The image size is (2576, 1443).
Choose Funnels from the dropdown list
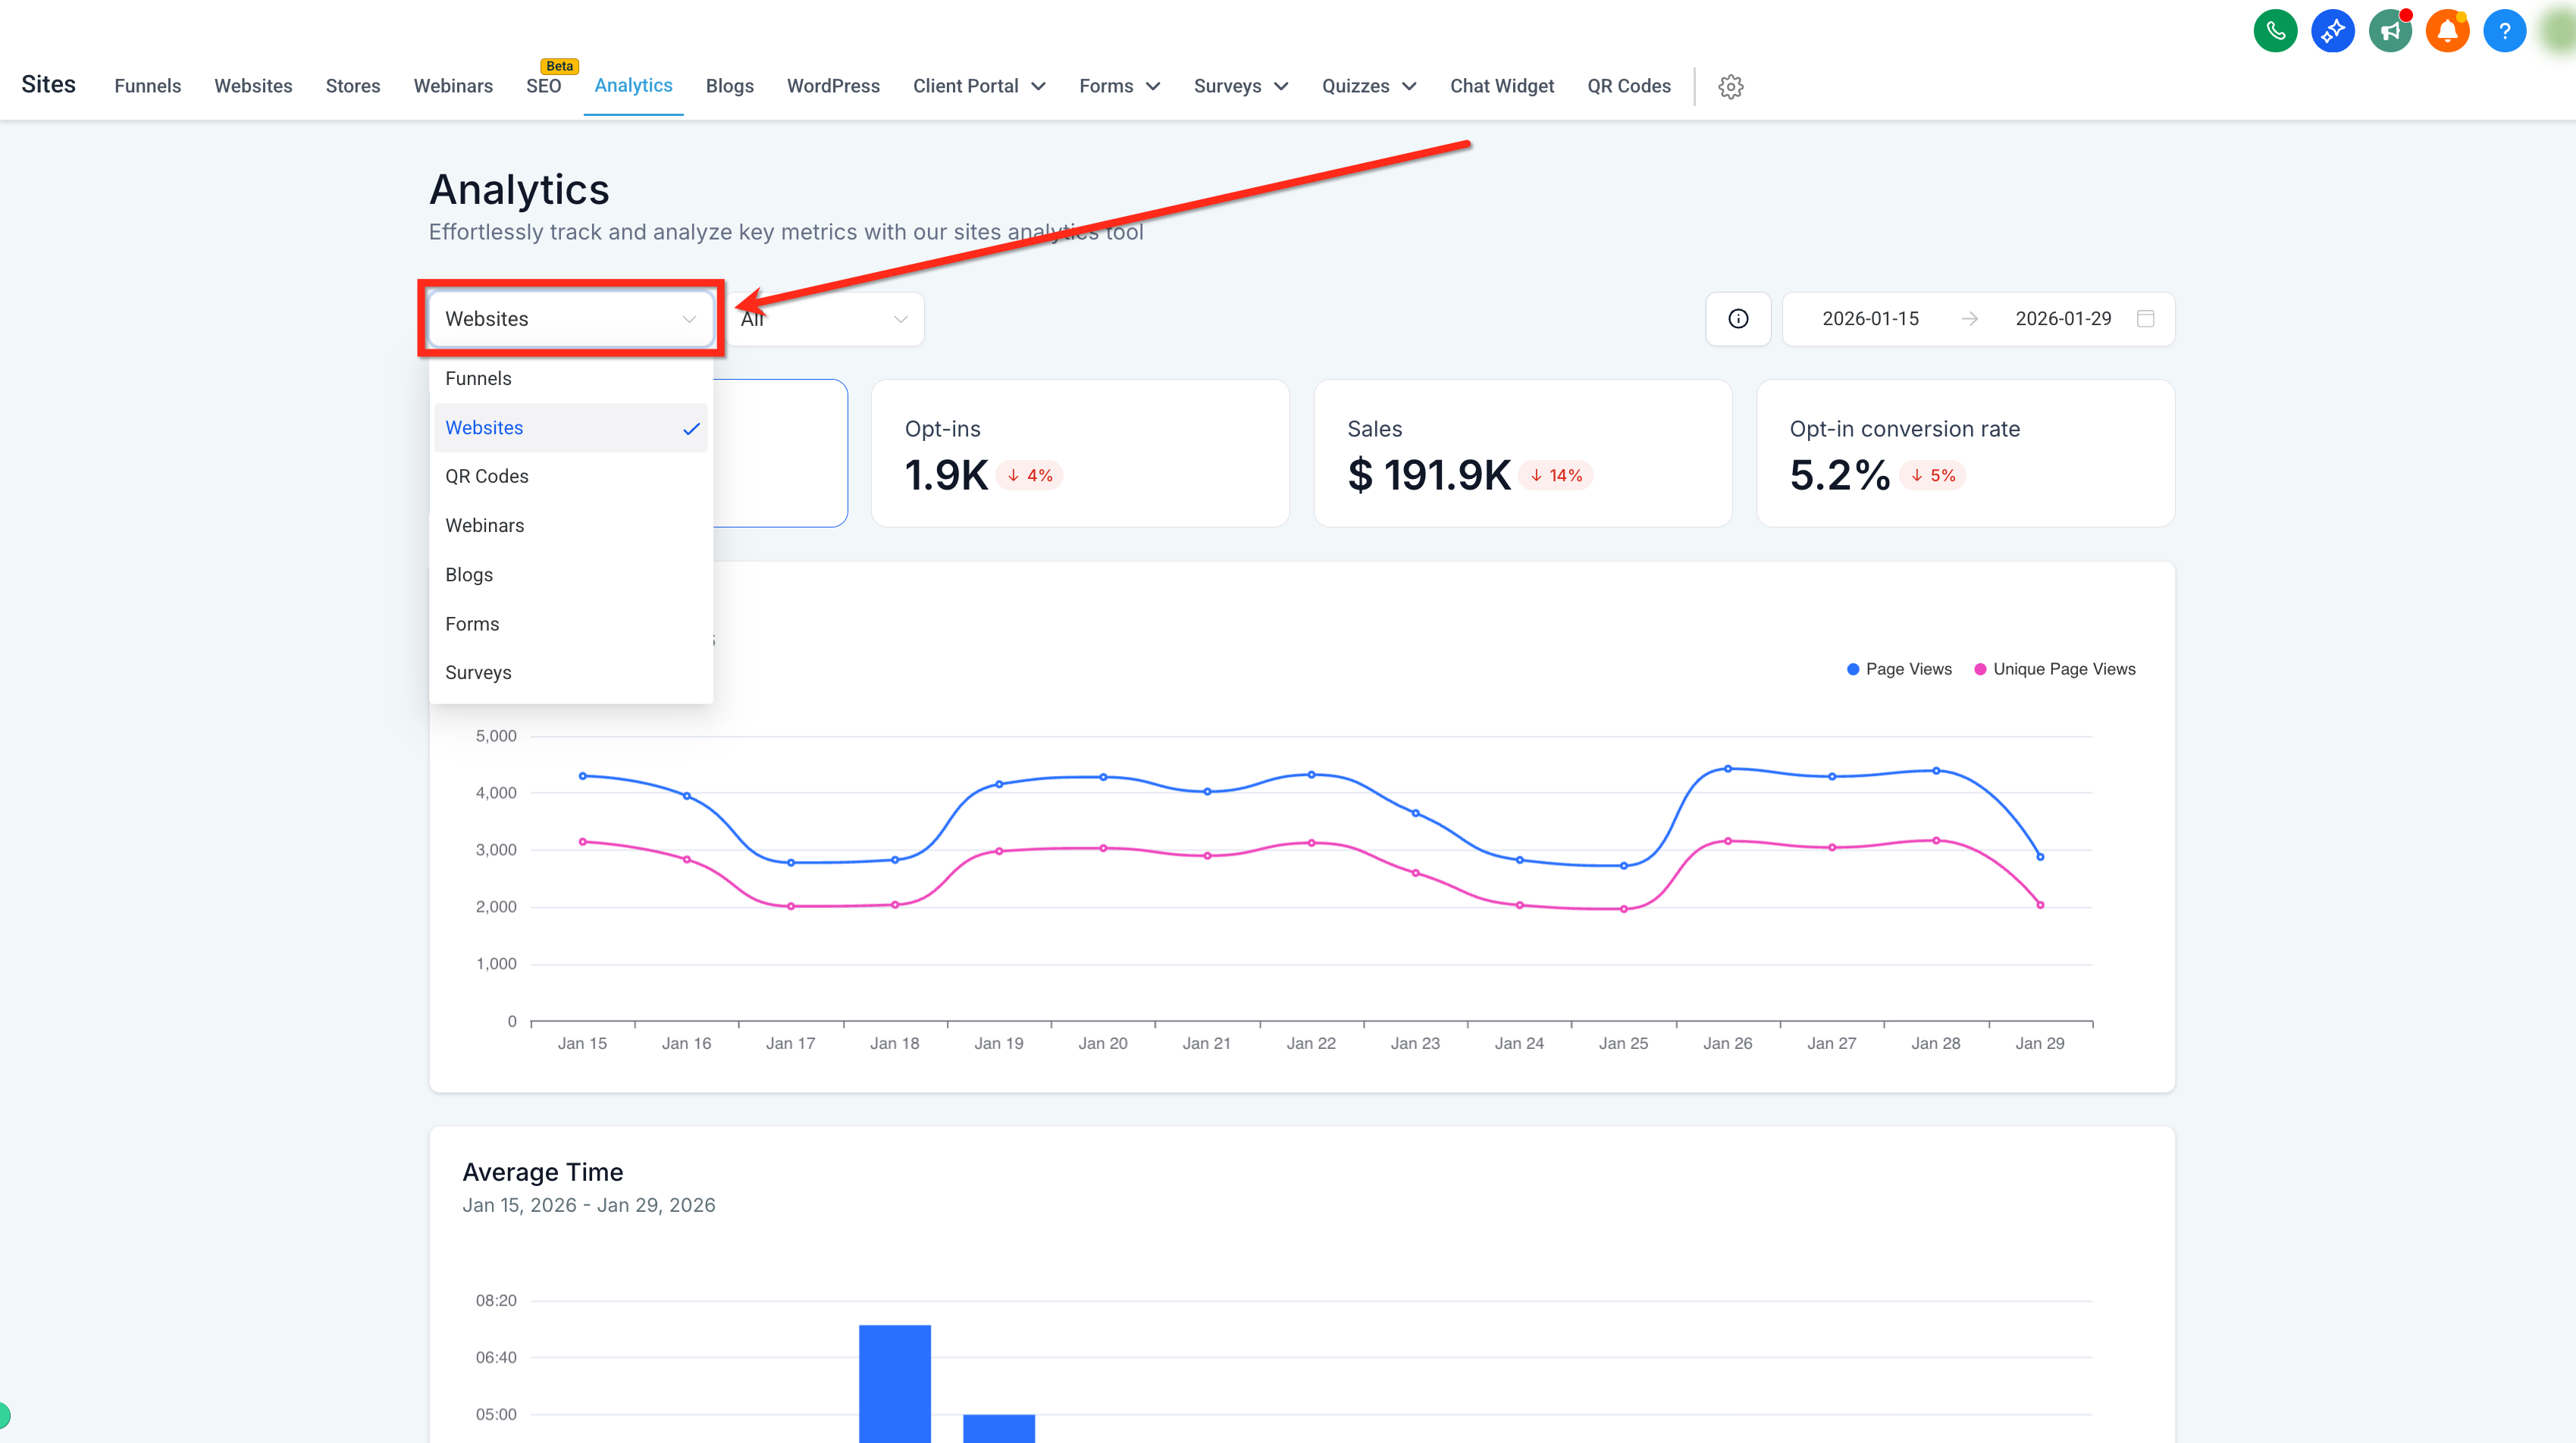pyautogui.click(x=571, y=379)
